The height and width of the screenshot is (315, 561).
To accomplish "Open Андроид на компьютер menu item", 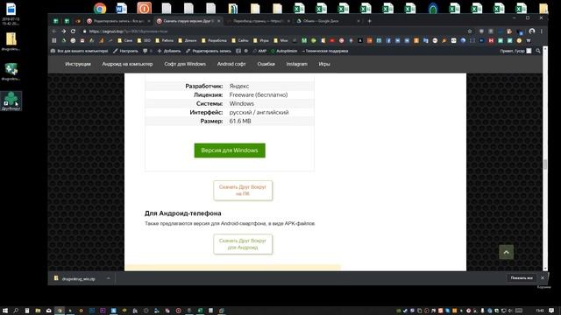I will tap(127, 64).
